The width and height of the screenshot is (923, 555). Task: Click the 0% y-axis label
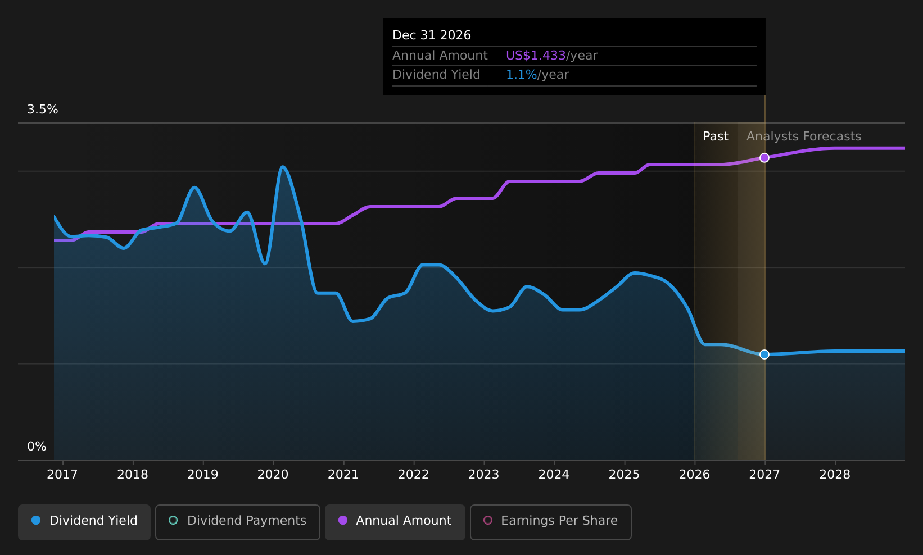pos(37,447)
